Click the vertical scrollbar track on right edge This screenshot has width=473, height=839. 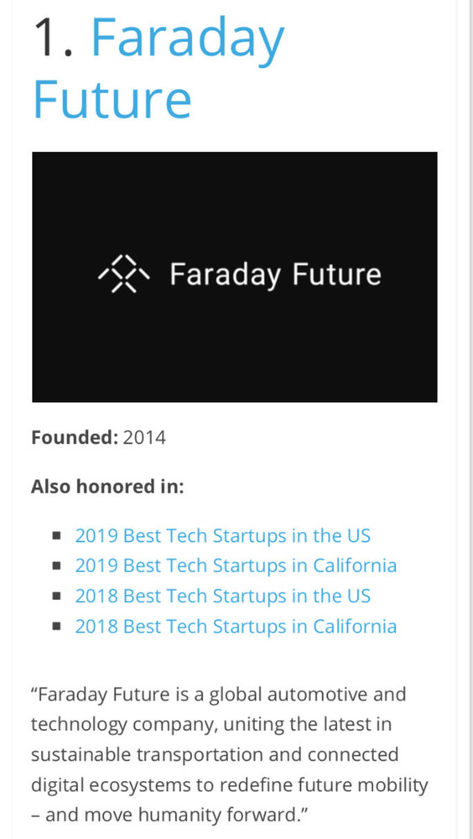click(x=465, y=419)
